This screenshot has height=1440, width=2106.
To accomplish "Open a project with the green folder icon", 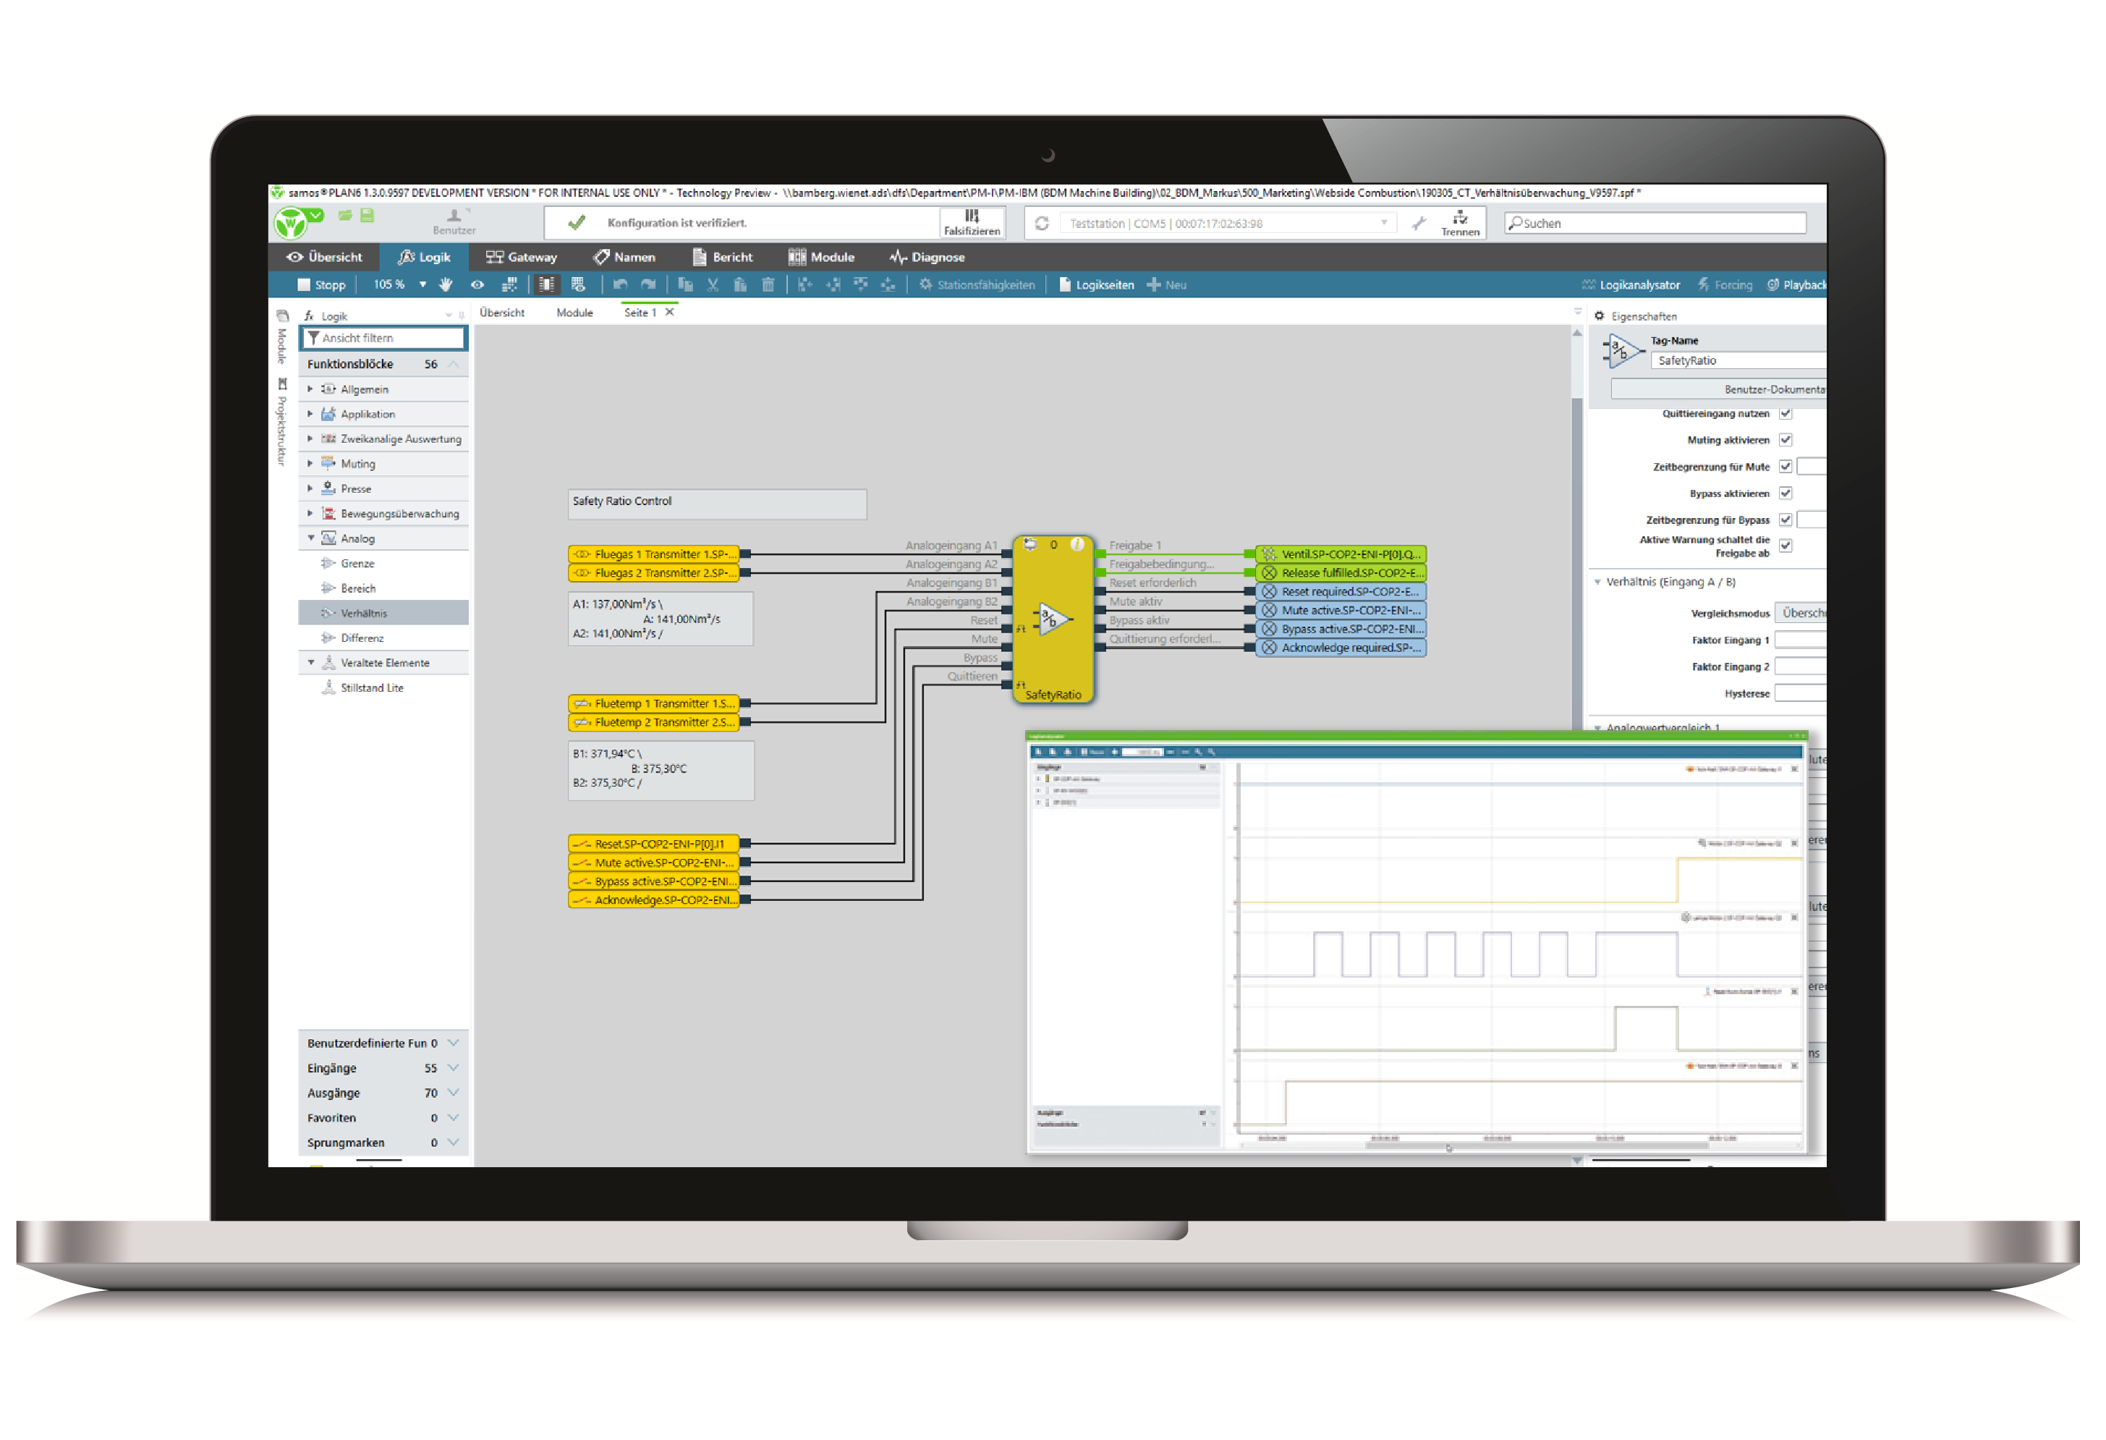I will pyautogui.click(x=345, y=216).
